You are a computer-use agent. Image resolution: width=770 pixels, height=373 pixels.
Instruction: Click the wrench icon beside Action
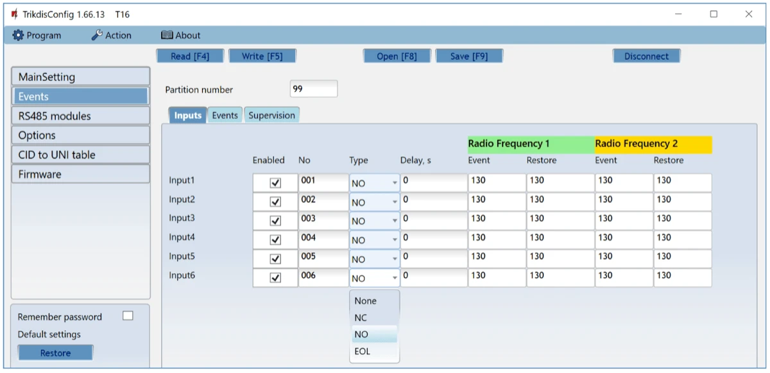pyautogui.click(x=97, y=35)
